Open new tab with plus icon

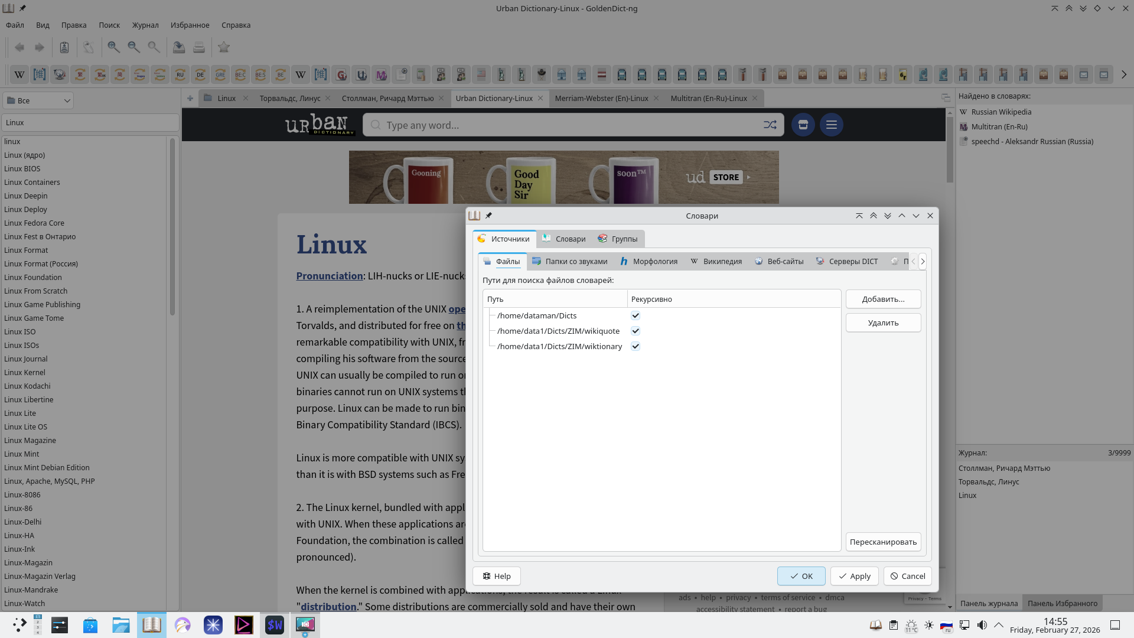(x=190, y=99)
